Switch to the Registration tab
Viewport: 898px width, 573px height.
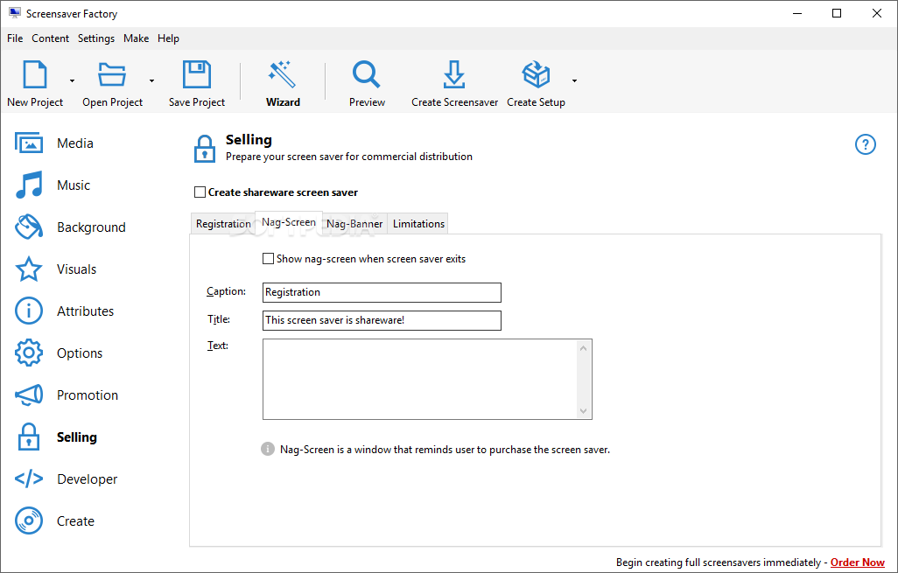tap(223, 224)
